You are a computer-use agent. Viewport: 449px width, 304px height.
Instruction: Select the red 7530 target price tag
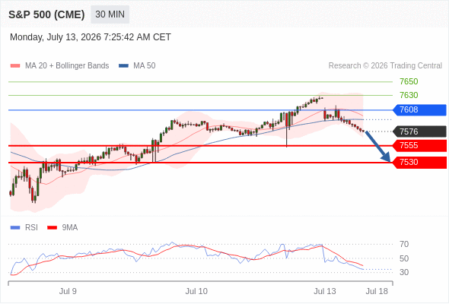click(x=419, y=163)
